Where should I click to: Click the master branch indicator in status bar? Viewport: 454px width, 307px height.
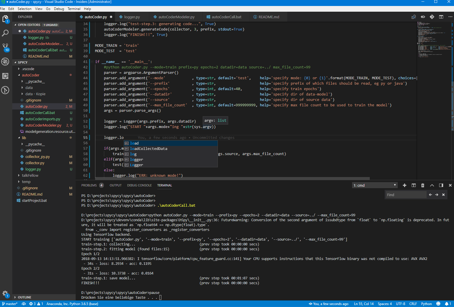coord(10,304)
